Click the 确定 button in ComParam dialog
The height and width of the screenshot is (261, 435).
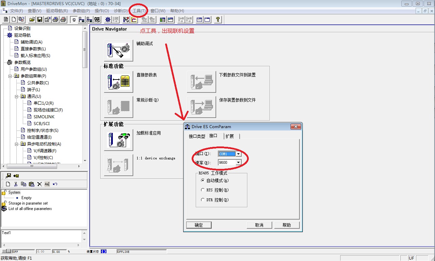coord(199,225)
